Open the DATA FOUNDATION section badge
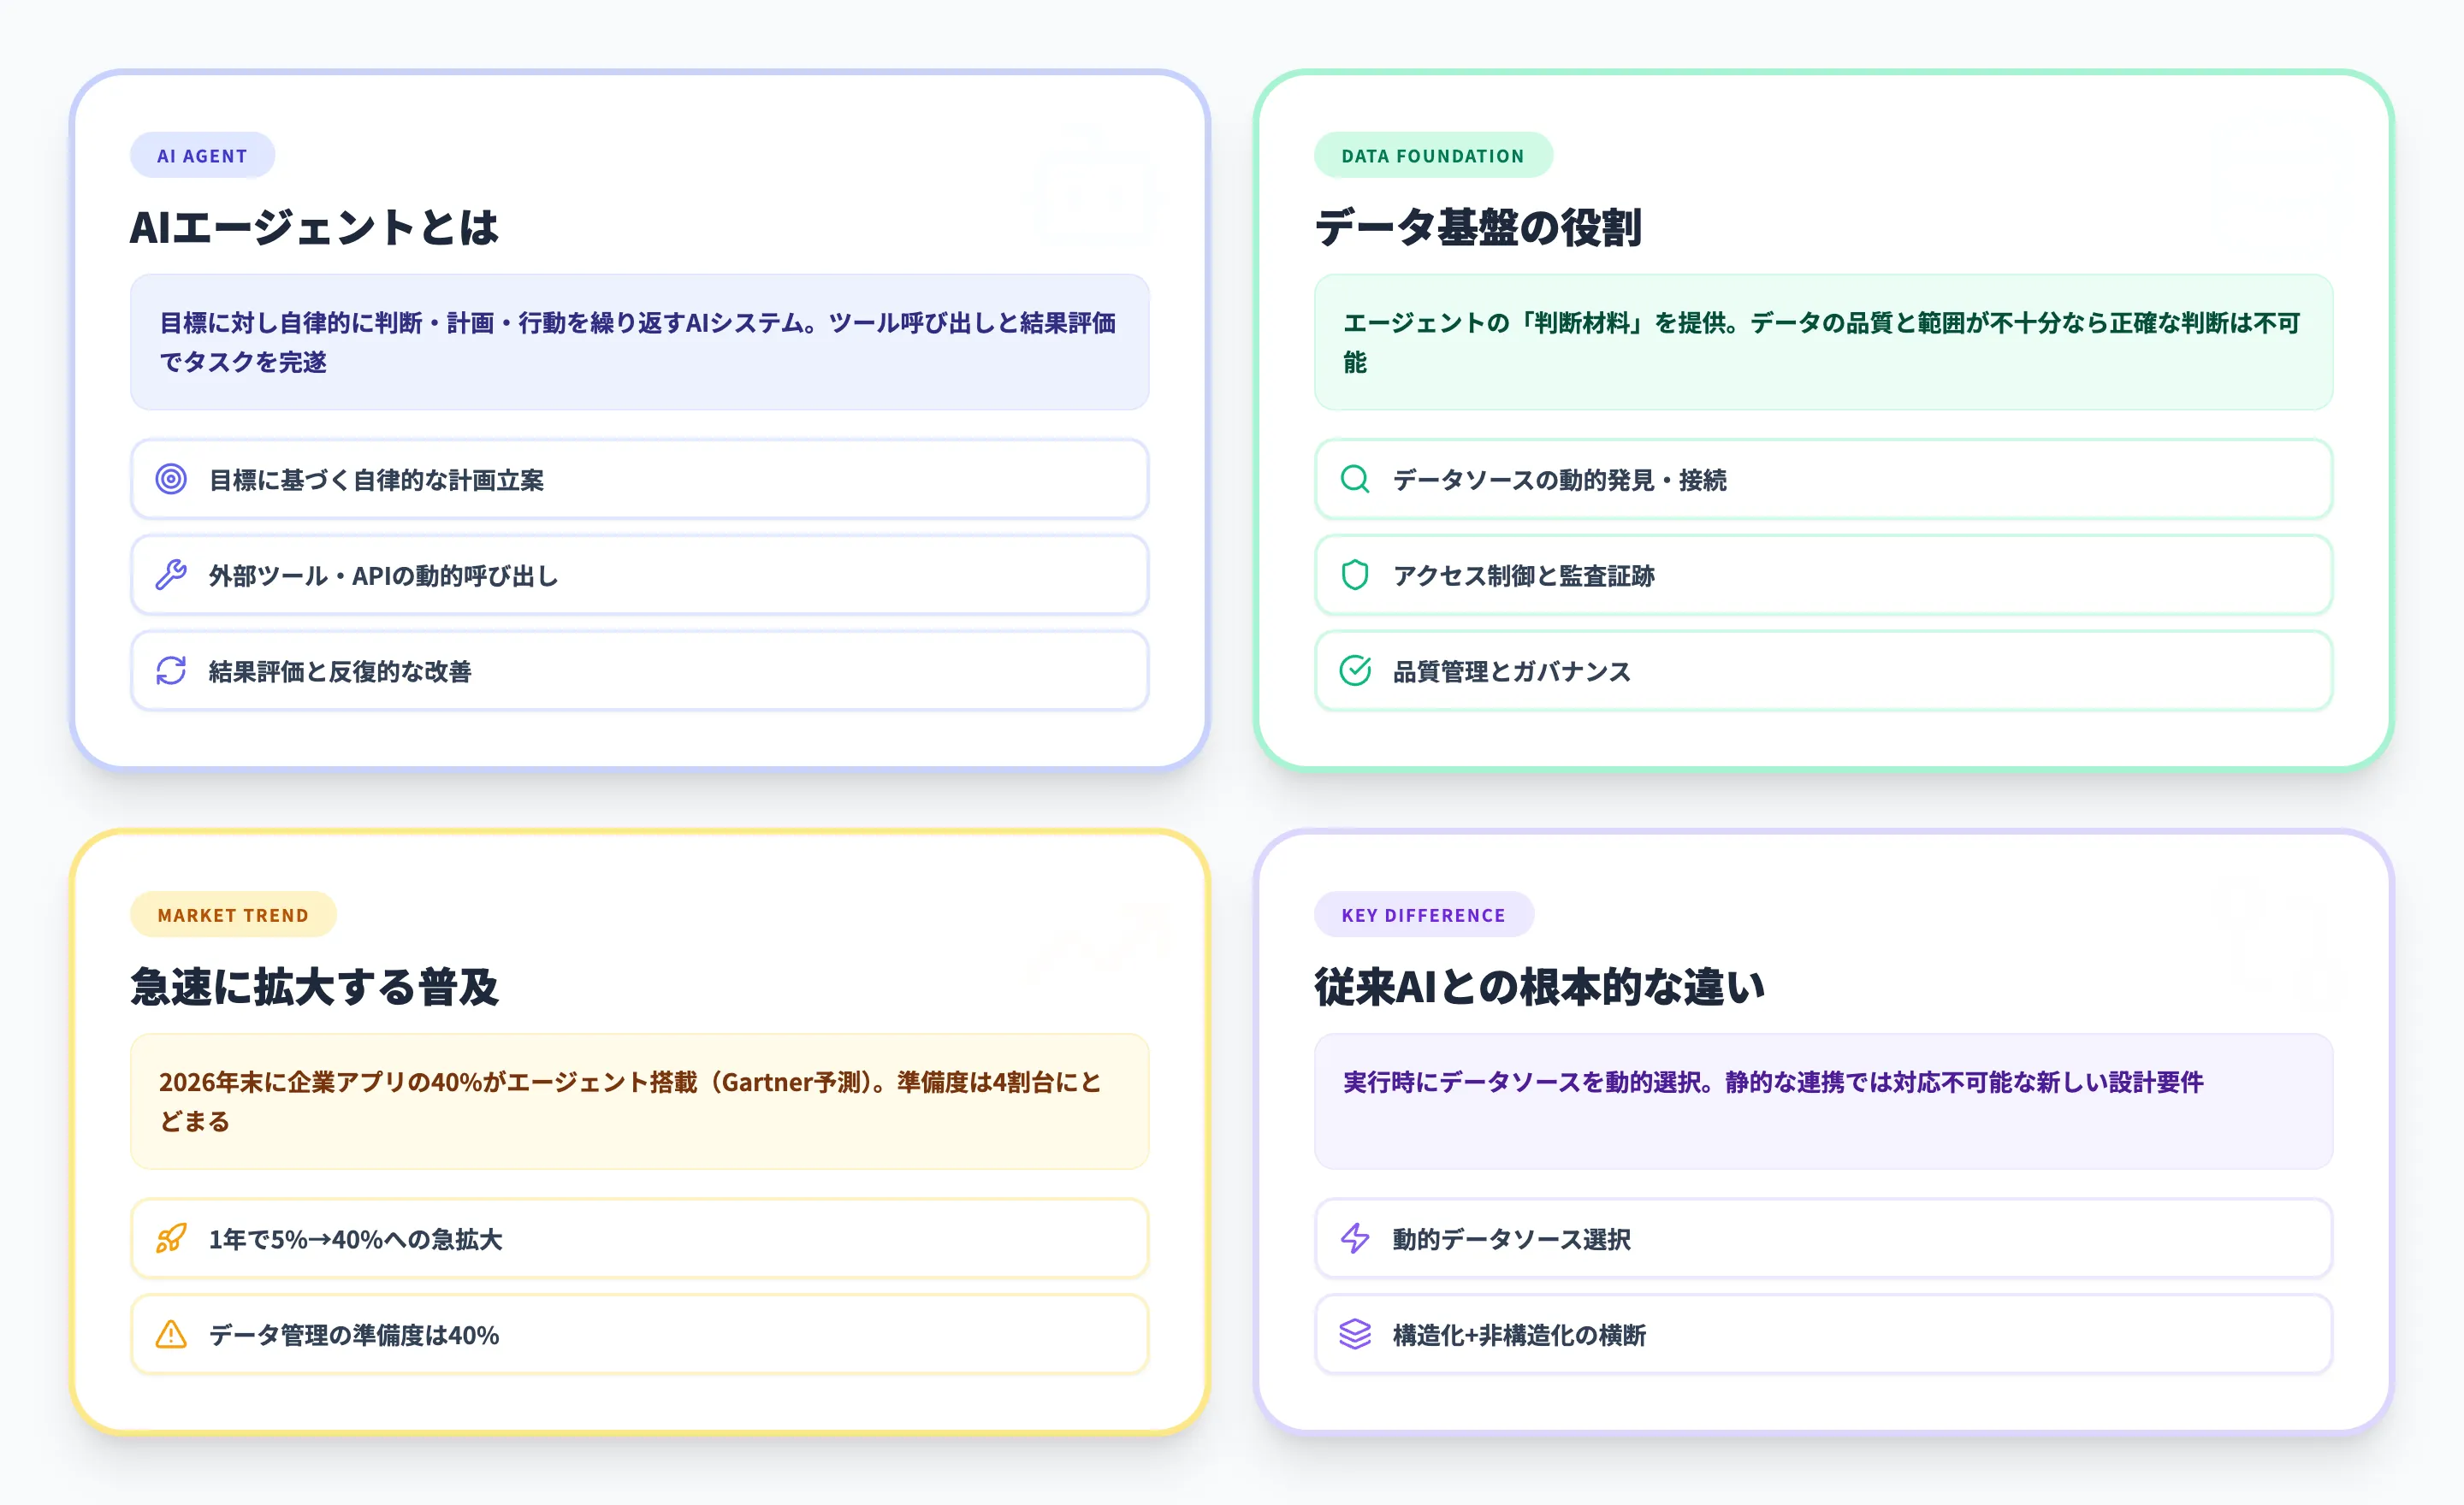Image resolution: width=2464 pixels, height=1505 pixels. click(x=1432, y=155)
